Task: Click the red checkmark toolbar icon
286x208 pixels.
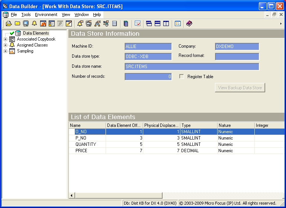Action: 138,23
